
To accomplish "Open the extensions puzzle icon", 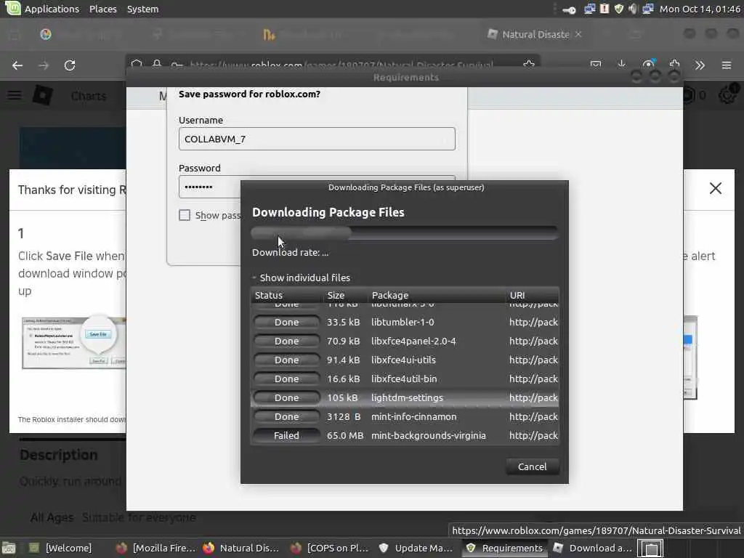I will pyautogui.click(x=674, y=65).
